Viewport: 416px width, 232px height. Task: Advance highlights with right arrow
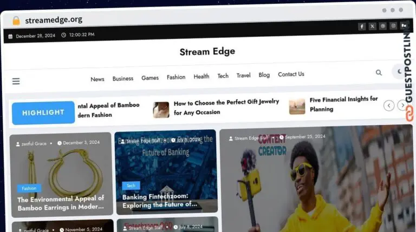401,105
